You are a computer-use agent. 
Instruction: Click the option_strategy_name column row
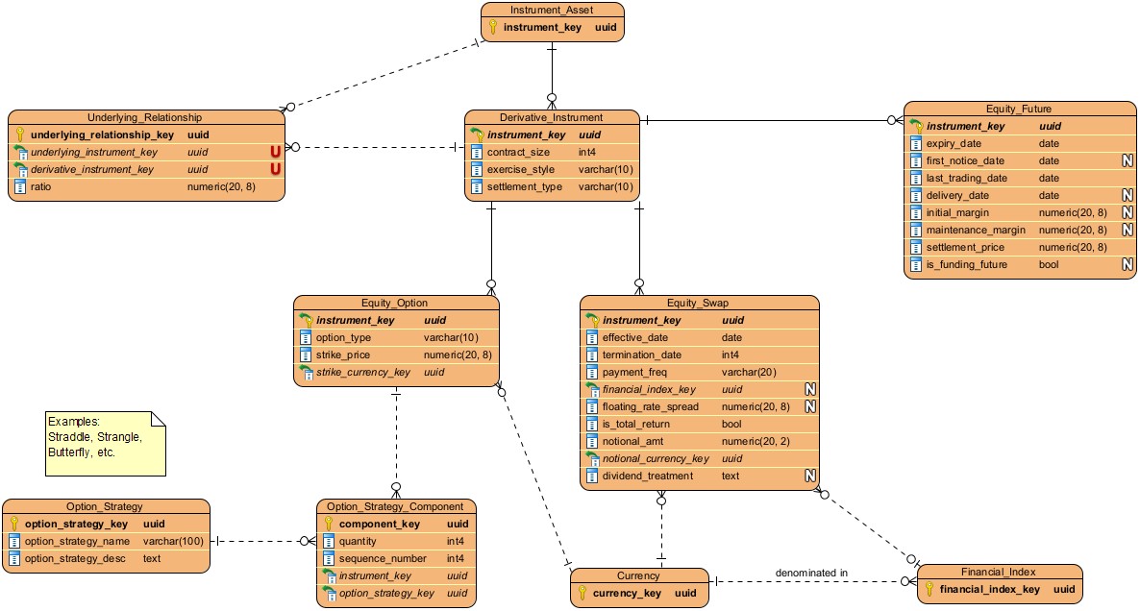click(x=106, y=541)
